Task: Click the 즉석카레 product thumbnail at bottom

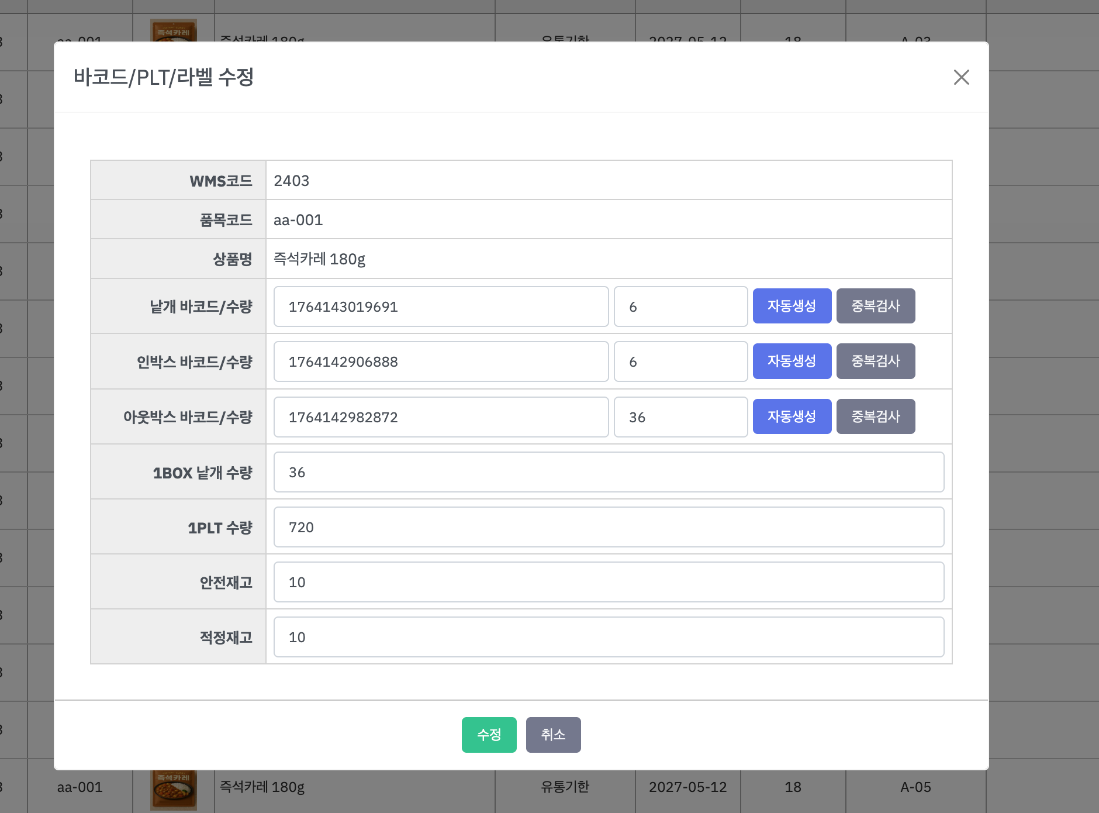Action: 174,790
